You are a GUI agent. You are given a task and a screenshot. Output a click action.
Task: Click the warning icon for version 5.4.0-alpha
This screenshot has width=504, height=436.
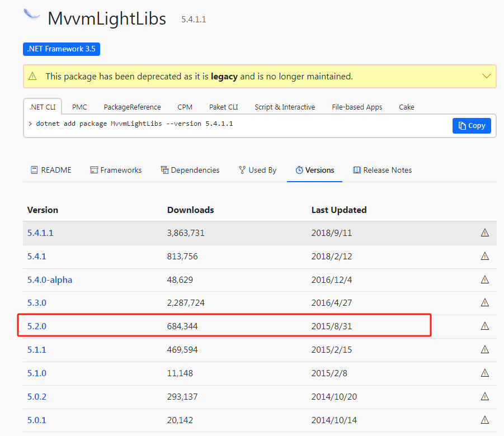[484, 279]
